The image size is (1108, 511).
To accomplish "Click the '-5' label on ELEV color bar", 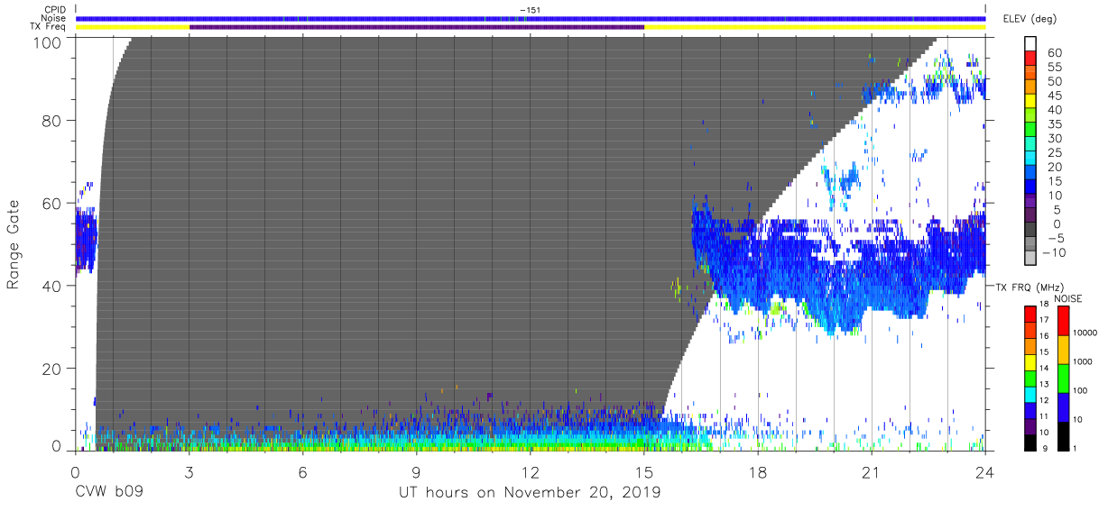I will [x=1055, y=238].
